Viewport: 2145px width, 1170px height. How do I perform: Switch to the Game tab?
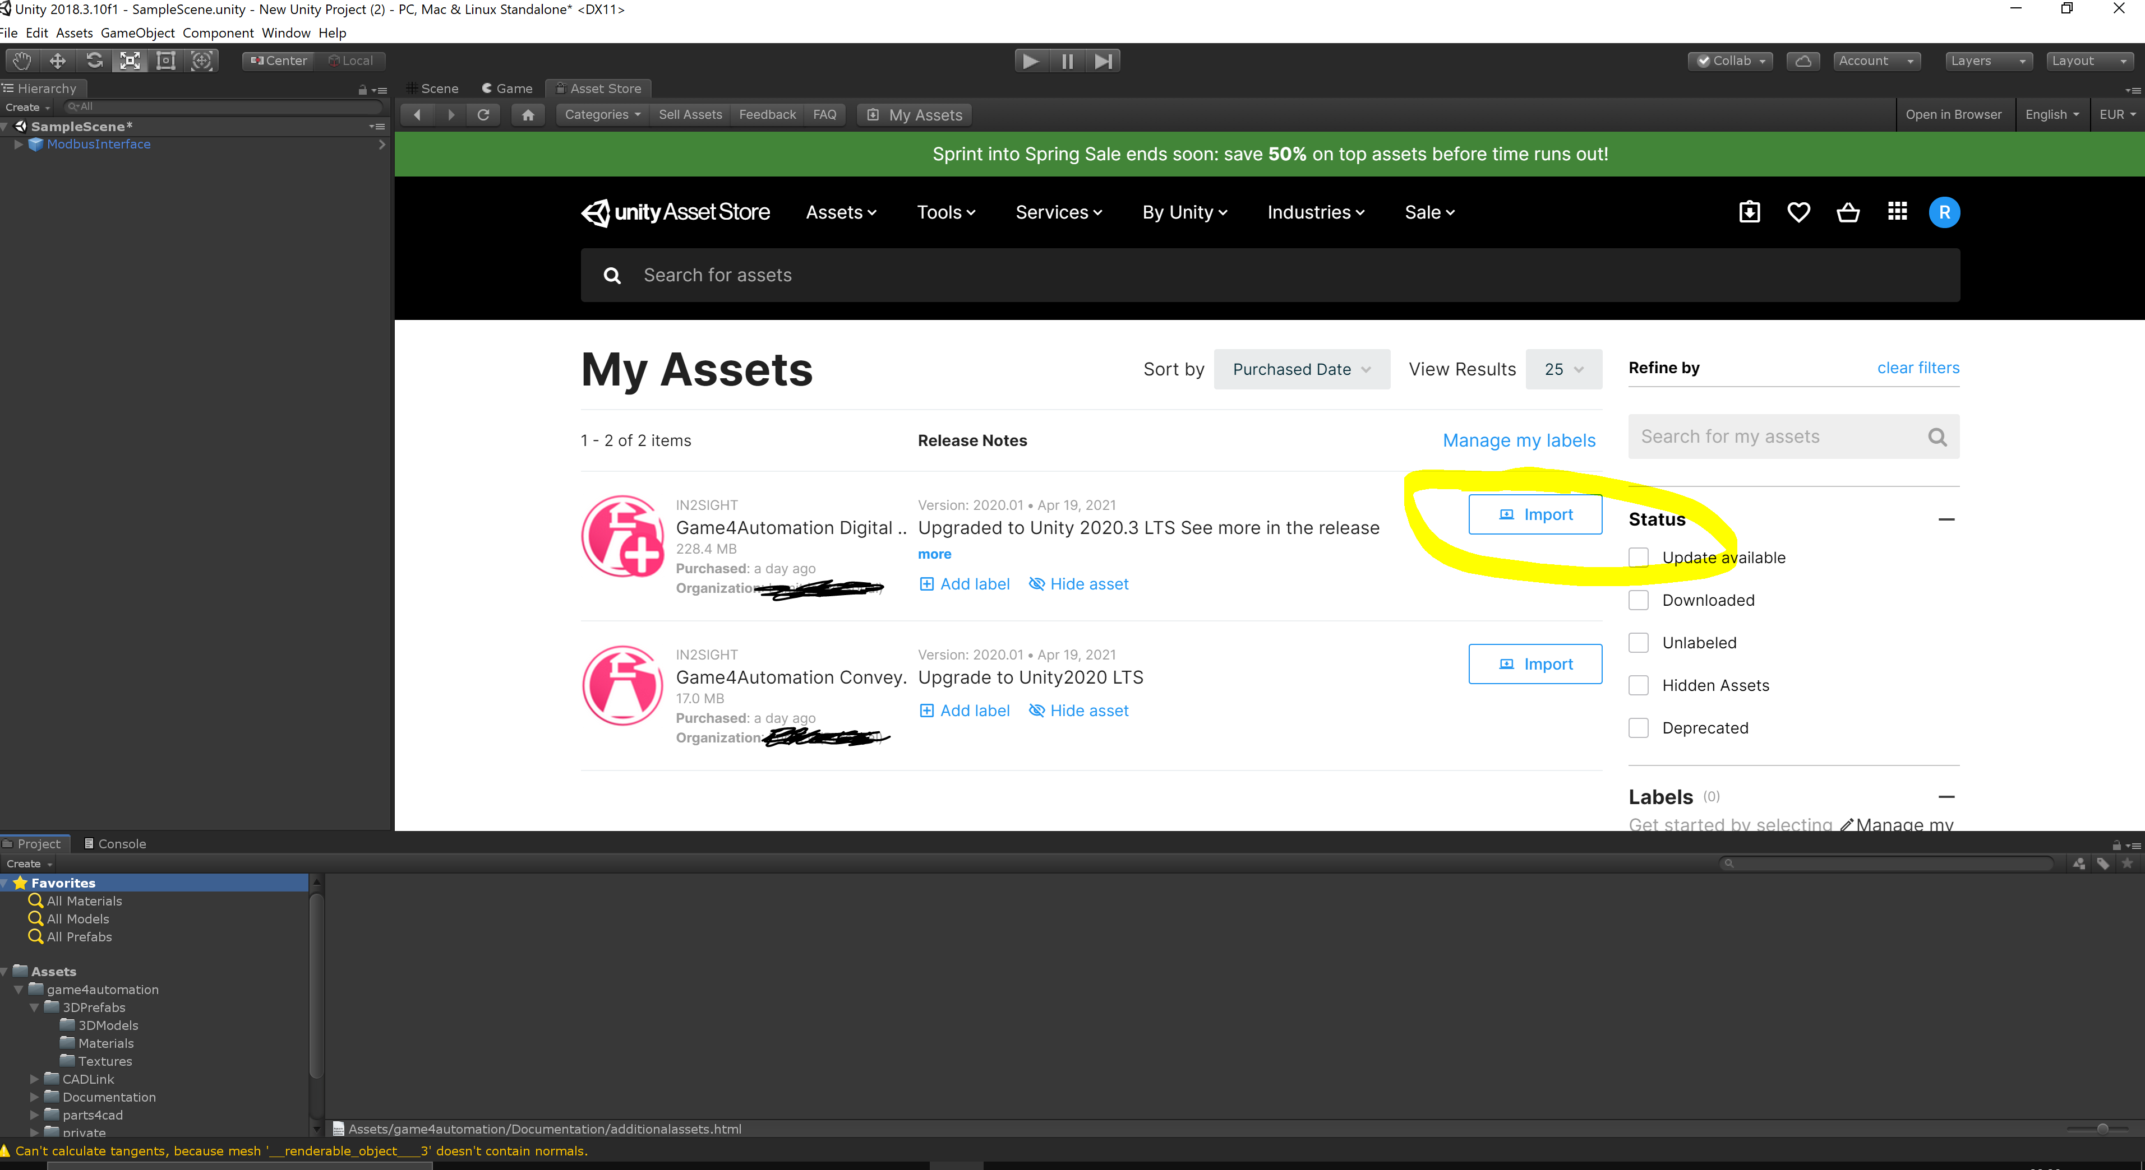coord(507,88)
